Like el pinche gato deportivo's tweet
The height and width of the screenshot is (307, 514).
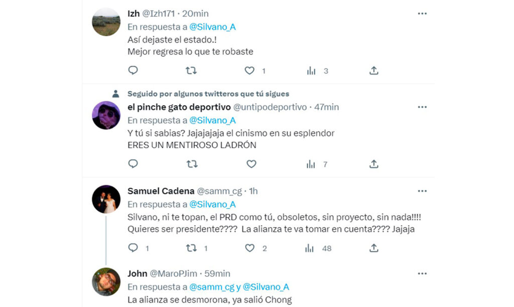coord(251,164)
